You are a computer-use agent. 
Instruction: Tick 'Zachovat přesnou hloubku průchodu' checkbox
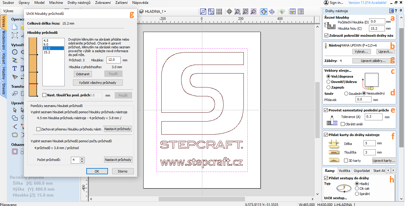pos(38,129)
